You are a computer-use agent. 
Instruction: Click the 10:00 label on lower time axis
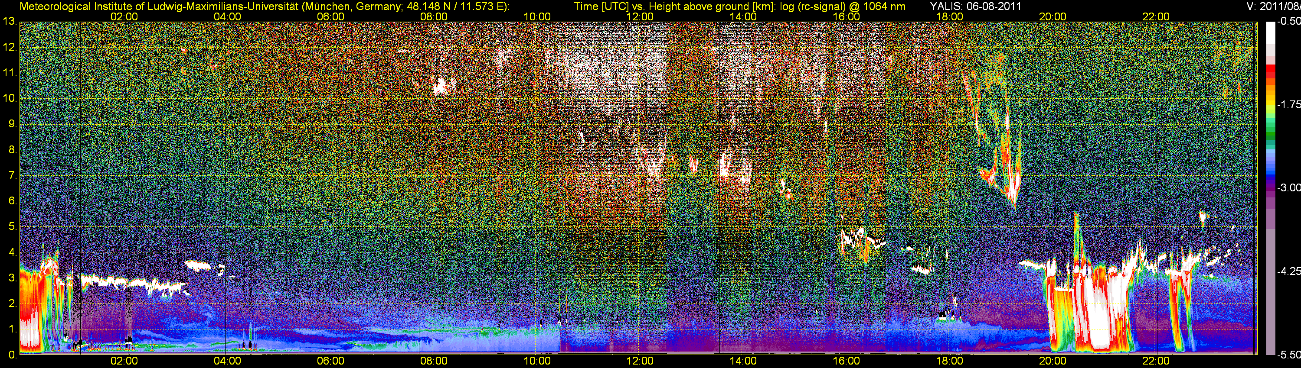(x=537, y=361)
